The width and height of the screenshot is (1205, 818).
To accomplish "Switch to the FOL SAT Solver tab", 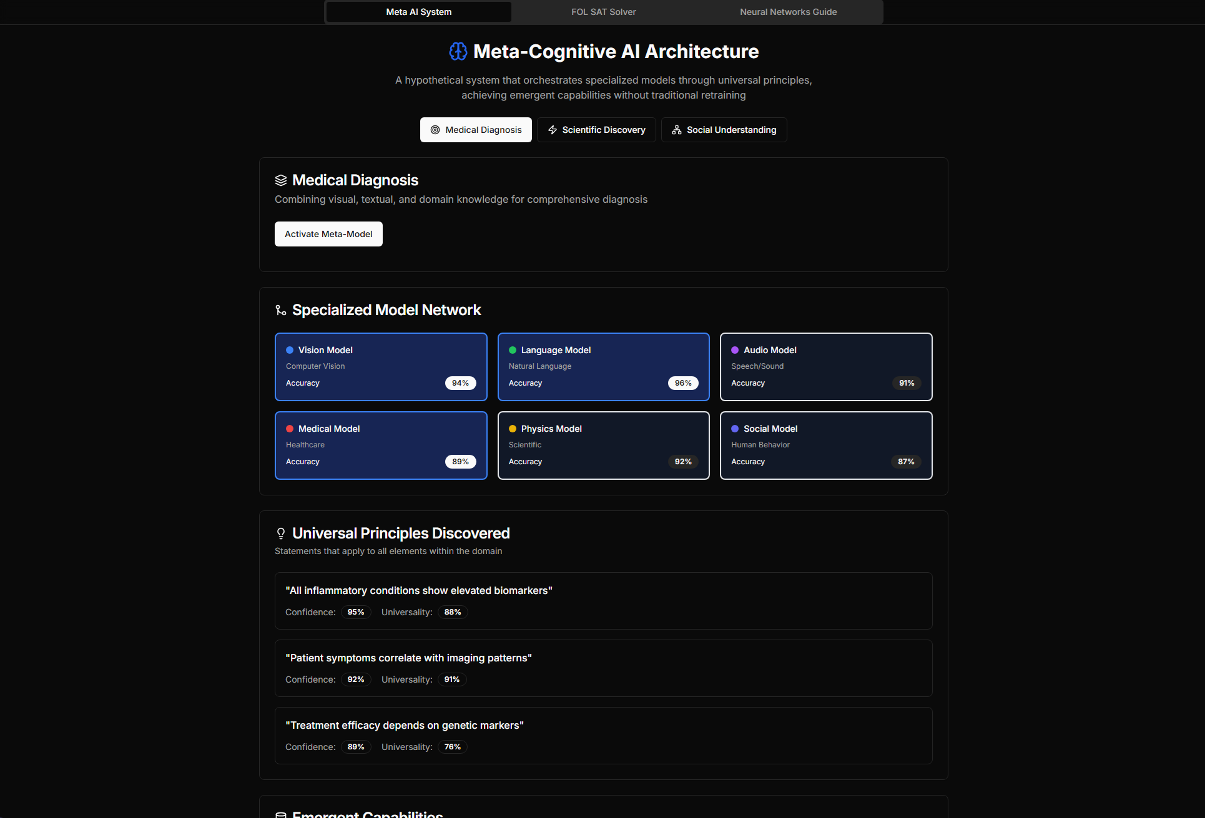I will (603, 12).
